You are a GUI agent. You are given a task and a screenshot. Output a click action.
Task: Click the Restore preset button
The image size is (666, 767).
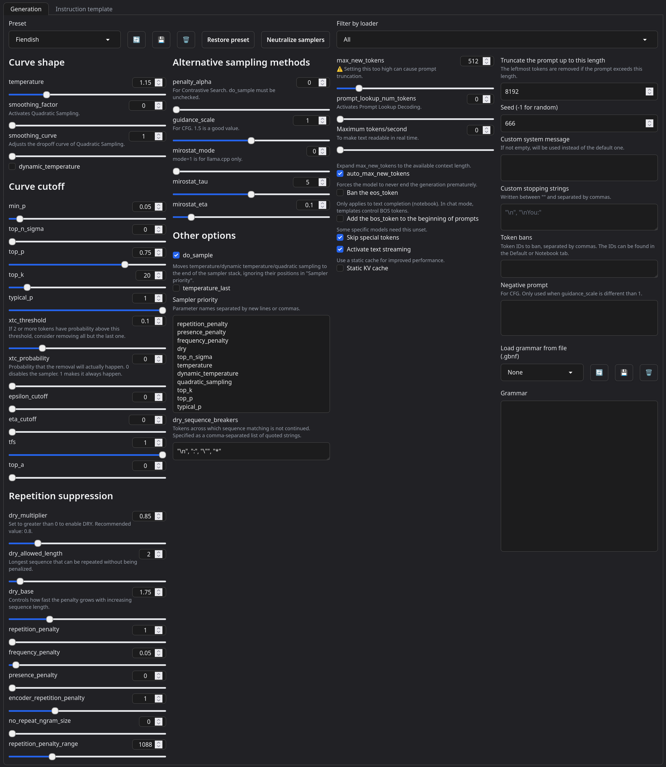228,39
